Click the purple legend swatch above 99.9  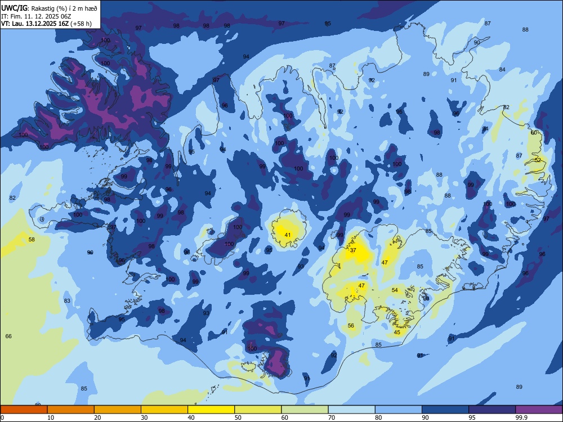[539, 410]
